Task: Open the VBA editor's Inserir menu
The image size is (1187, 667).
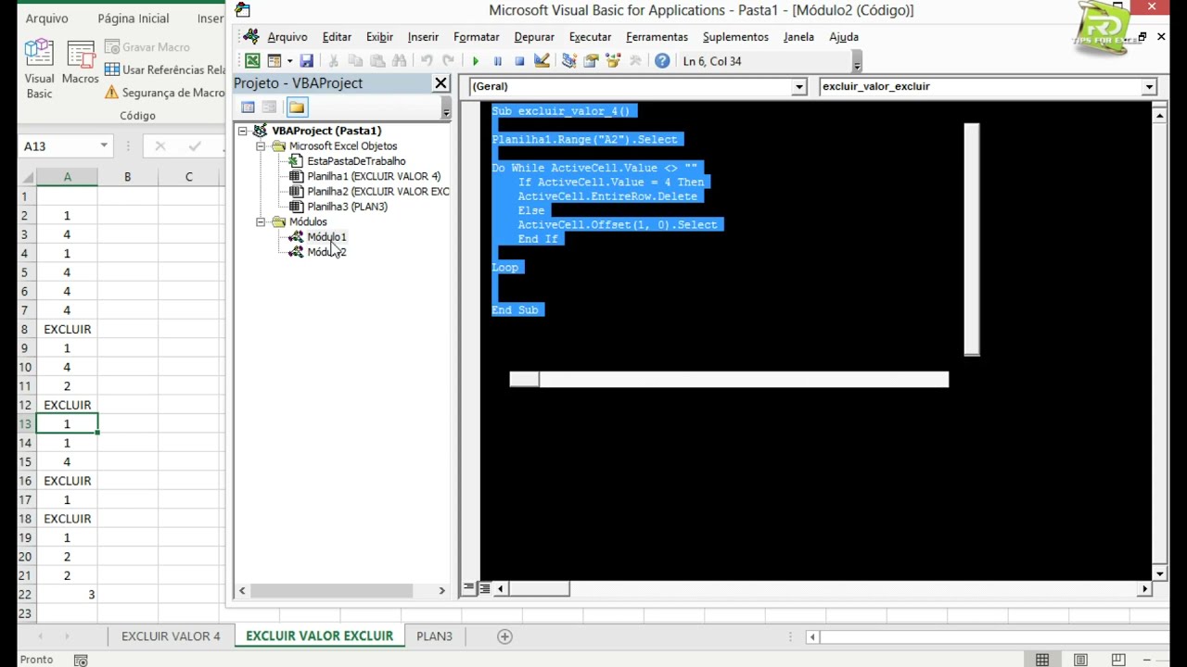Action: [x=423, y=37]
